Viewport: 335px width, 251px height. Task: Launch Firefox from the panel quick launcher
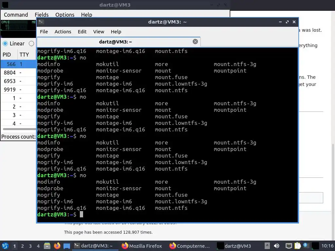coord(57,246)
